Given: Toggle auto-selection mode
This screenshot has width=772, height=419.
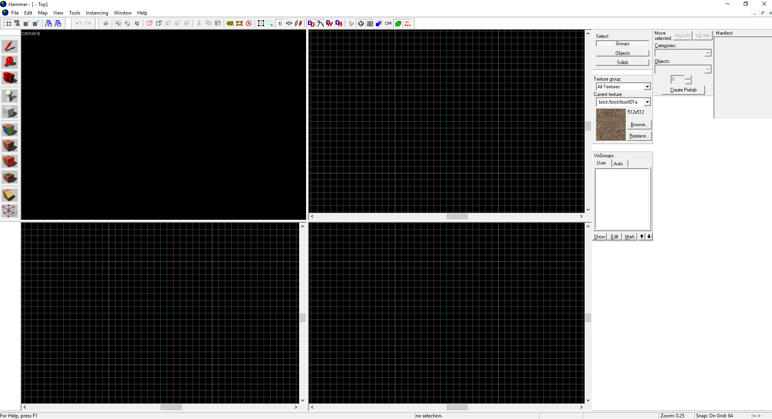Looking at the screenshot, I should point(271,23).
